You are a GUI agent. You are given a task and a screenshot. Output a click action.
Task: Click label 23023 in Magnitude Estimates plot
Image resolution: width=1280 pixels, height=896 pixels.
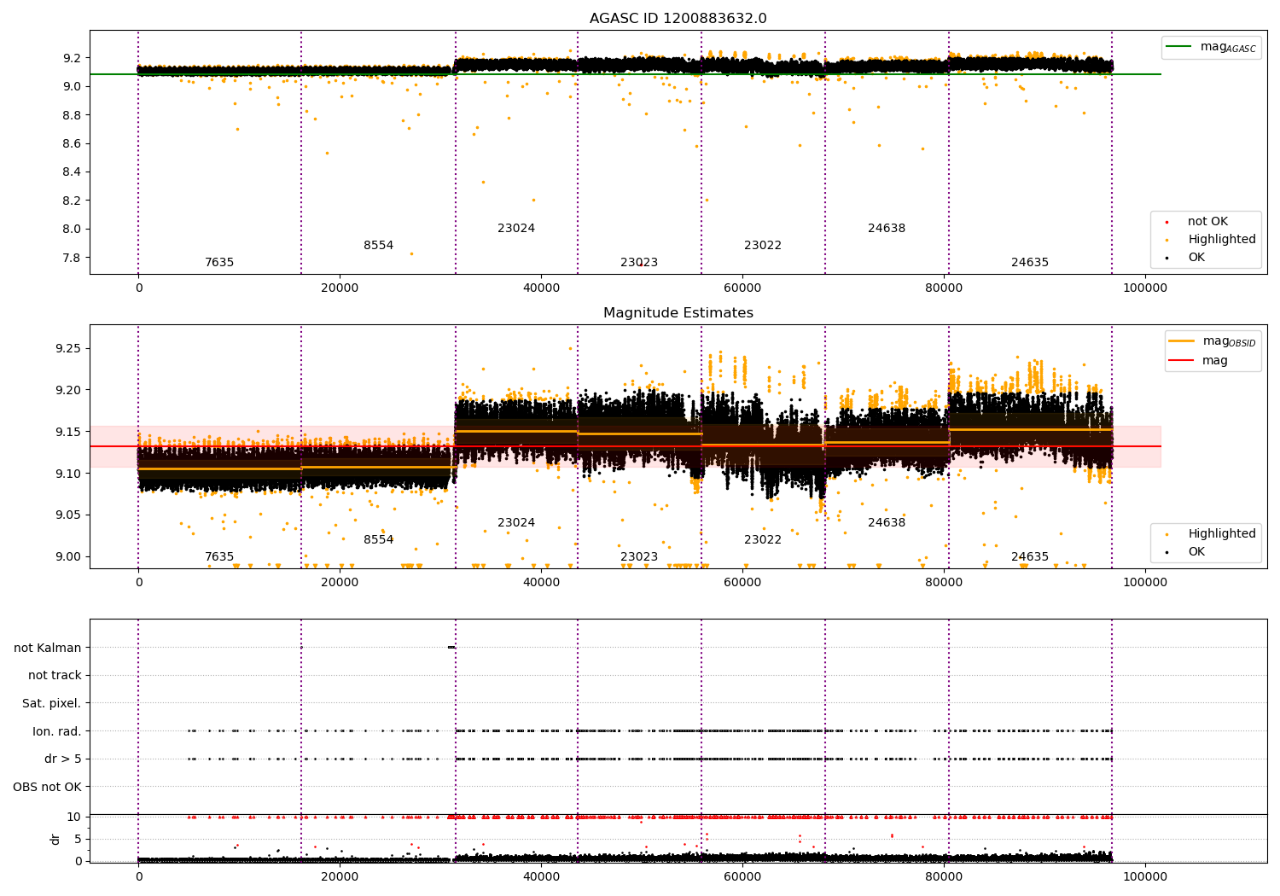point(639,557)
